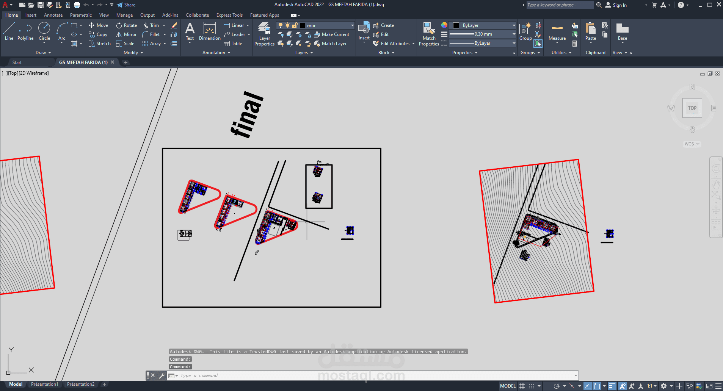
Task: Select the Measure tool
Action: (557, 32)
